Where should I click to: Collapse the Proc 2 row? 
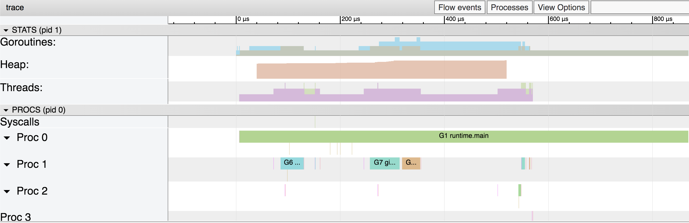(7, 192)
